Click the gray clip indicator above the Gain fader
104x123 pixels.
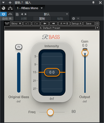(x=85, y=49)
